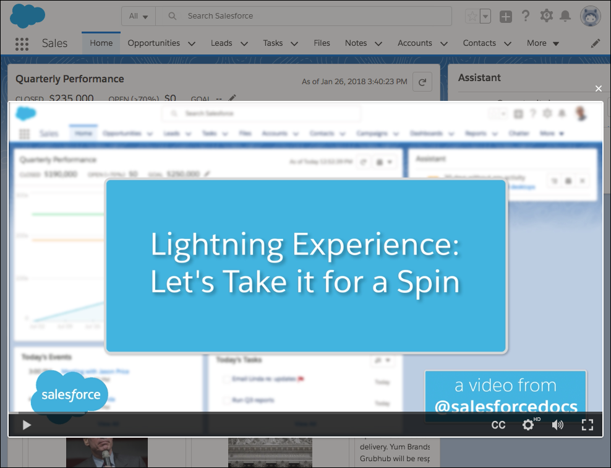
Task: View notifications bell
Action: (x=565, y=16)
